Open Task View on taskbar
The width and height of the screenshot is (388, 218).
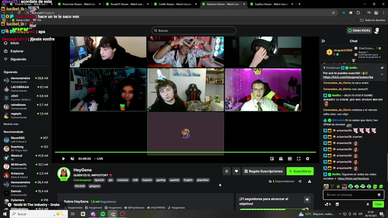click(x=73, y=214)
